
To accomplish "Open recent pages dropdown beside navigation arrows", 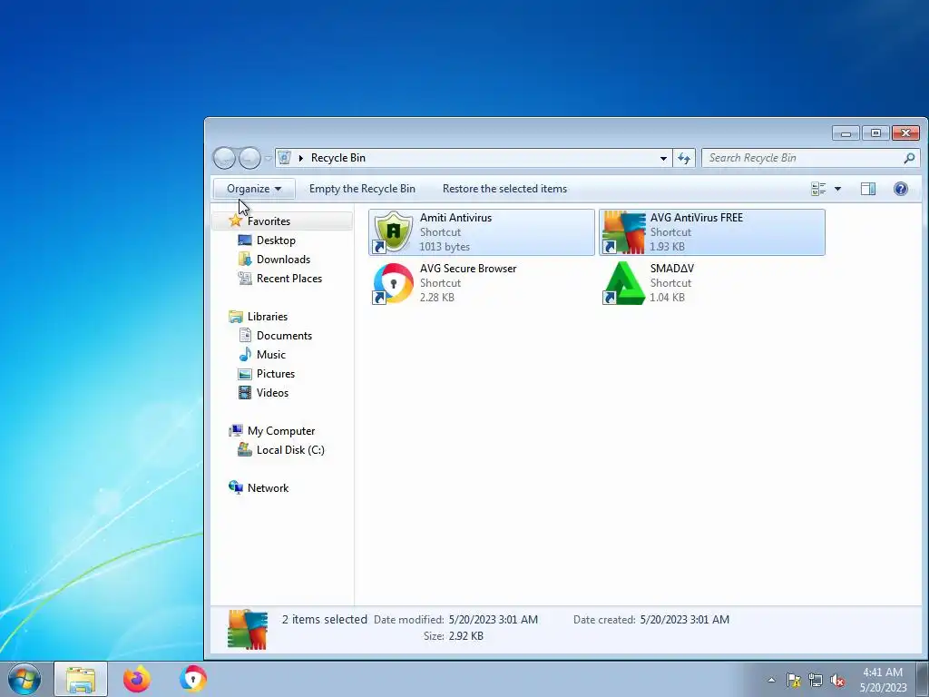I will coord(268,158).
